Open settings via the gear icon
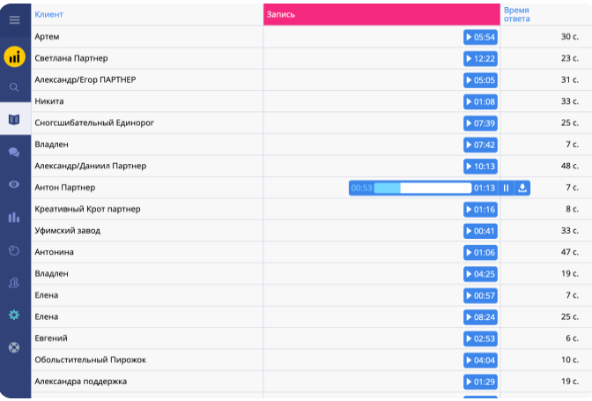This screenshot has width=592, height=401. (14, 315)
